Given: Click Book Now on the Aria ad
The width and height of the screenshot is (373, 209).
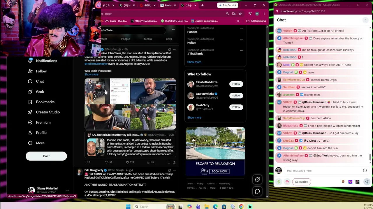Looking at the screenshot, I should (x=219, y=171).
